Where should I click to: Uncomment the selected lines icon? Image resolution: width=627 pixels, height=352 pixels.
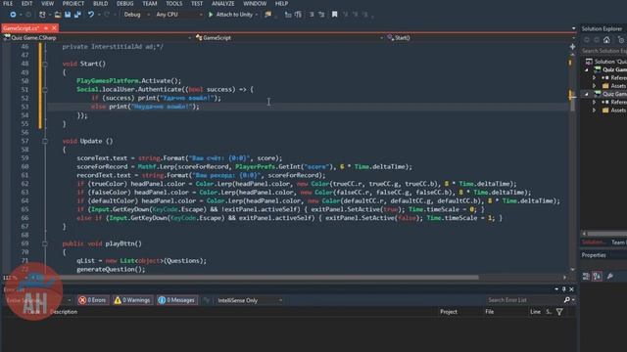321,15
